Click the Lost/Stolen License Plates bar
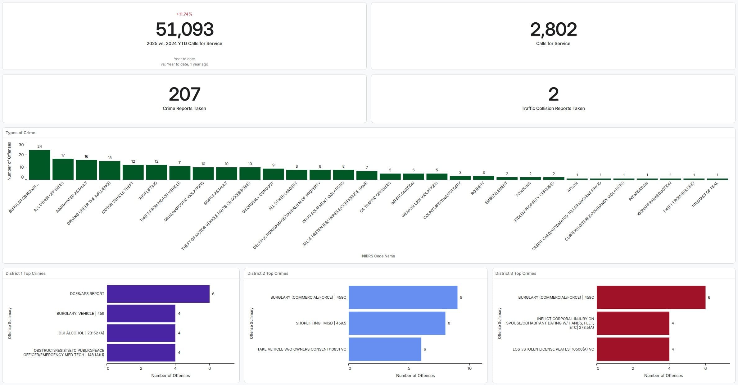The height and width of the screenshot is (385, 738). click(633, 349)
